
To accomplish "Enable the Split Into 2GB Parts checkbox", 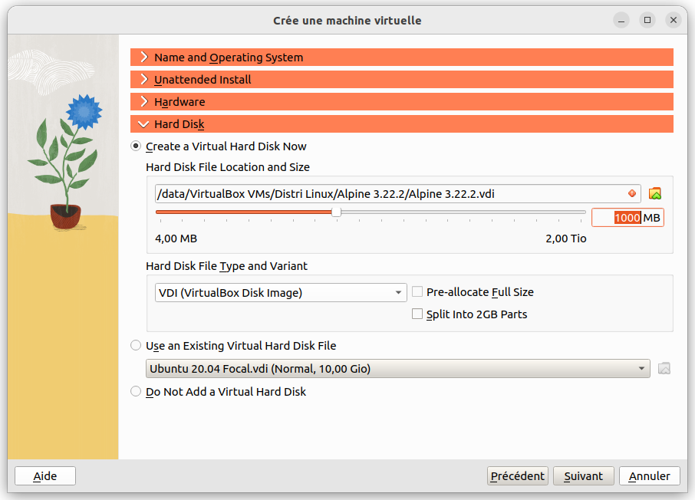I will pyautogui.click(x=417, y=314).
